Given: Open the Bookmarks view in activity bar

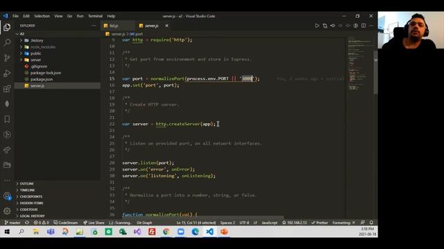Looking at the screenshot, I should tap(7, 119).
